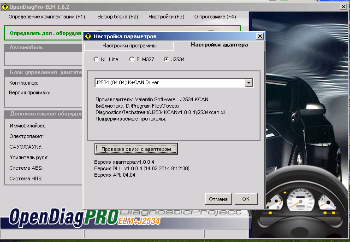Close the OpenDiagPro-ELM main window
The image size is (350, 242).
343,7
